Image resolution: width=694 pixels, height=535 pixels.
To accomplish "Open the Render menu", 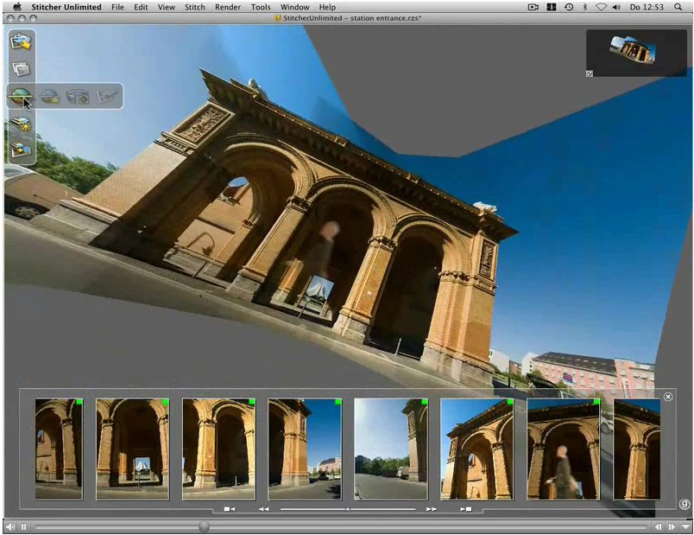I will [x=228, y=6].
